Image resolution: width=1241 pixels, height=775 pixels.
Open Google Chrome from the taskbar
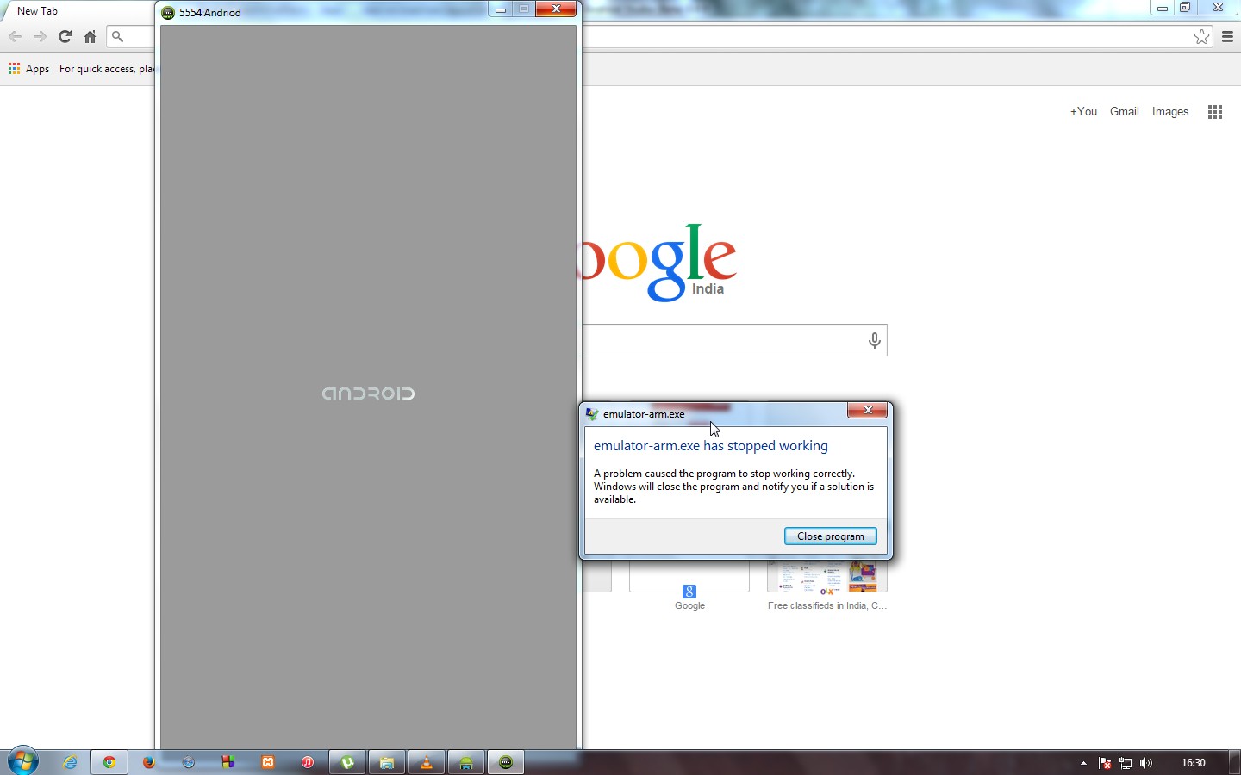pos(109,762)
